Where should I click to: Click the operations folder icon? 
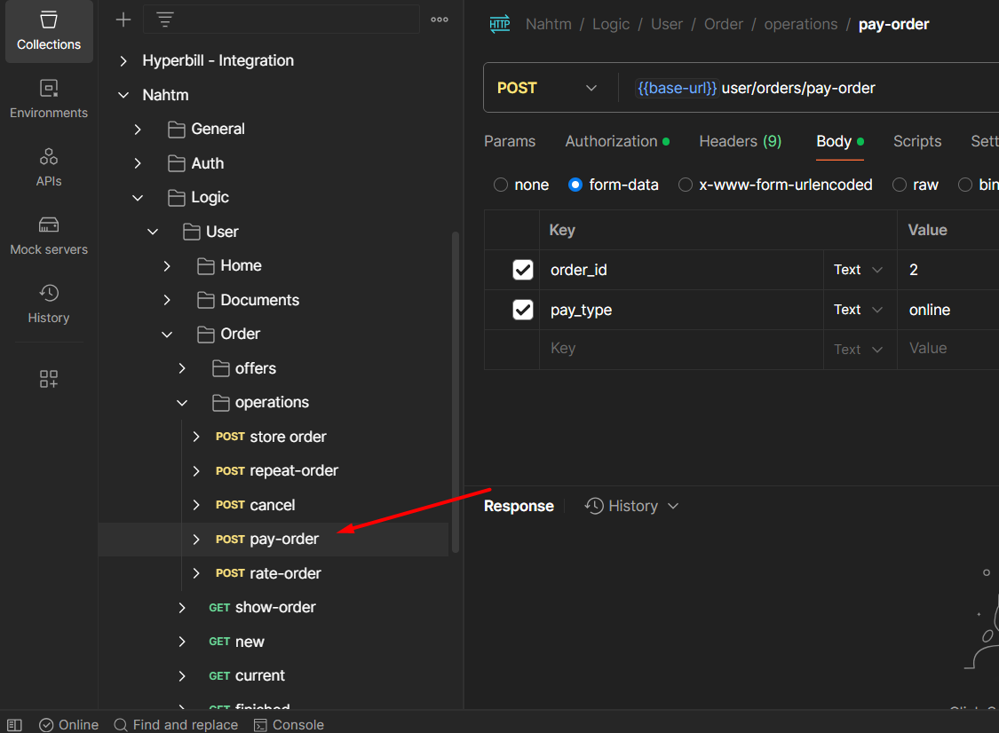click(220, 403)
